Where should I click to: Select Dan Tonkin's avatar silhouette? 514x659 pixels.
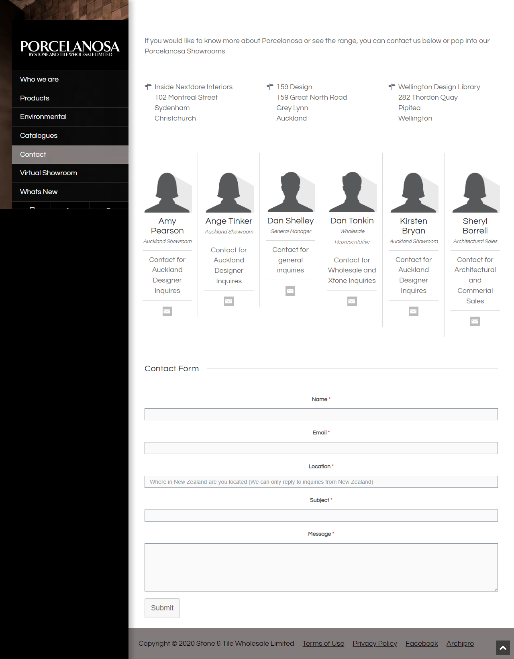click(353, 192)
